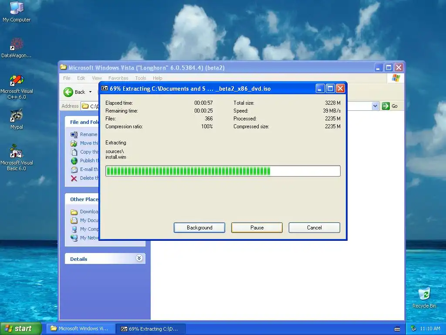
Task: Select Microsoft Visual C++ 6.0 desktop icon
Action: point(17,87)
